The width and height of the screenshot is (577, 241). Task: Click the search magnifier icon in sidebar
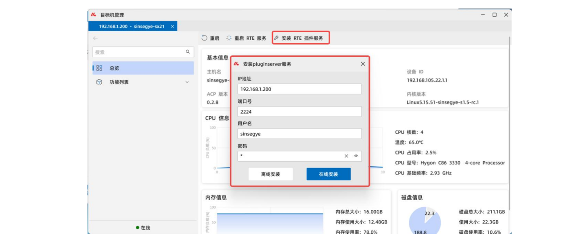[188, 52]
